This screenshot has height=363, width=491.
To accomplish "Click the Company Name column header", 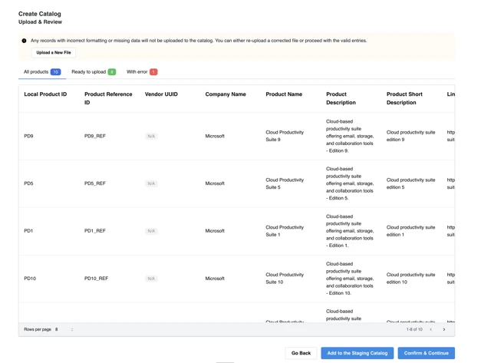I will pos(226,94).
